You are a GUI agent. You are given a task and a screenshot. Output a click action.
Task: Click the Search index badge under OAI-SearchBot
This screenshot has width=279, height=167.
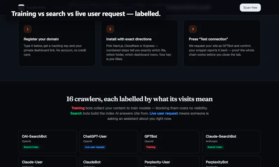tap(31, 147)
